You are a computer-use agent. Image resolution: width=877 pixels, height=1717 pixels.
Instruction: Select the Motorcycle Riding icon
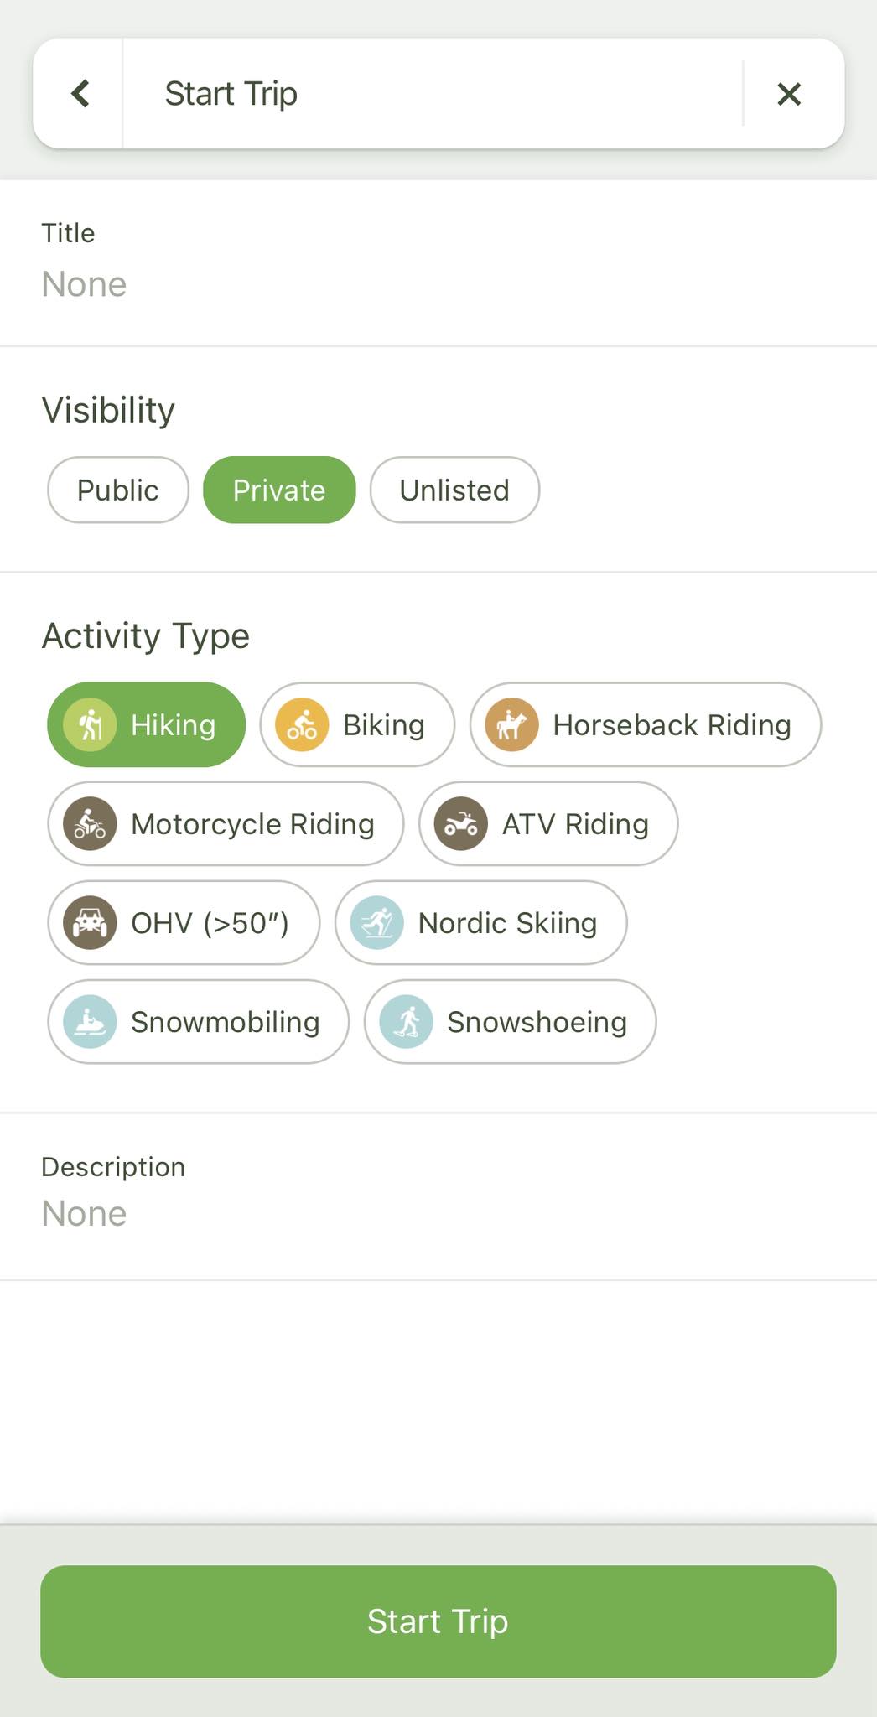click(x=90, y=823)
